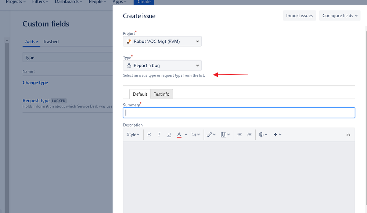Apply bold formatting in description toolbar

[149, 135]
